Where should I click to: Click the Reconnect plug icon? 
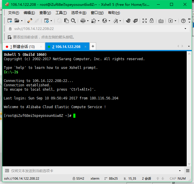(x=30, y=21)
